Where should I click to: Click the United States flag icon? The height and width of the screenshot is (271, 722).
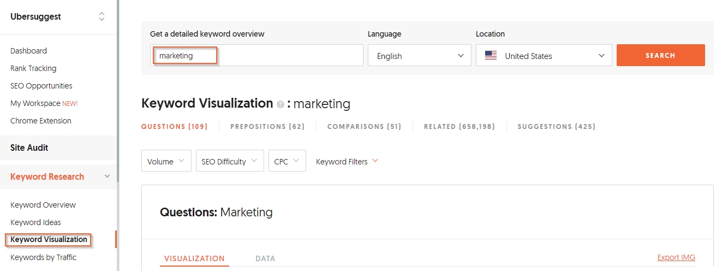pyautogui.click(x=491, y=56)
